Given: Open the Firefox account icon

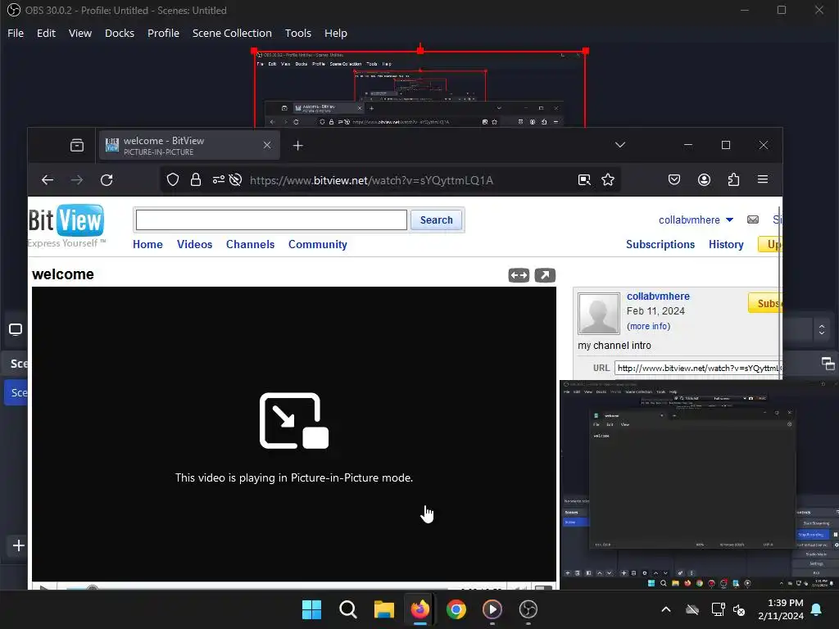Looking at the screenshot, I should coord(704,179).
